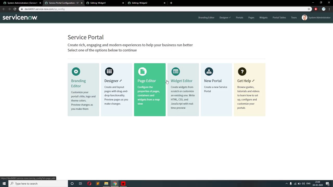Screen dimensions: 333x187
Task: Bookmark this page with the star icon
Action: pyautogui.click(x=309, y=9)
